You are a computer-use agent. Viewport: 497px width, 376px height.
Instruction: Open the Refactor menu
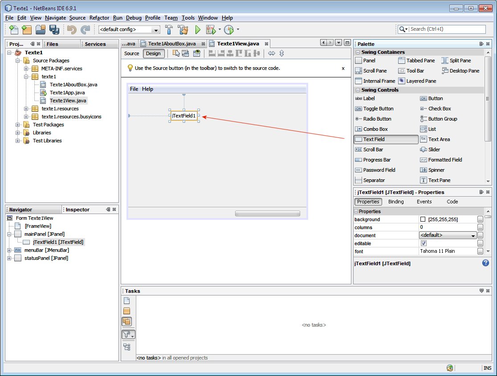(x=99, y=18)
